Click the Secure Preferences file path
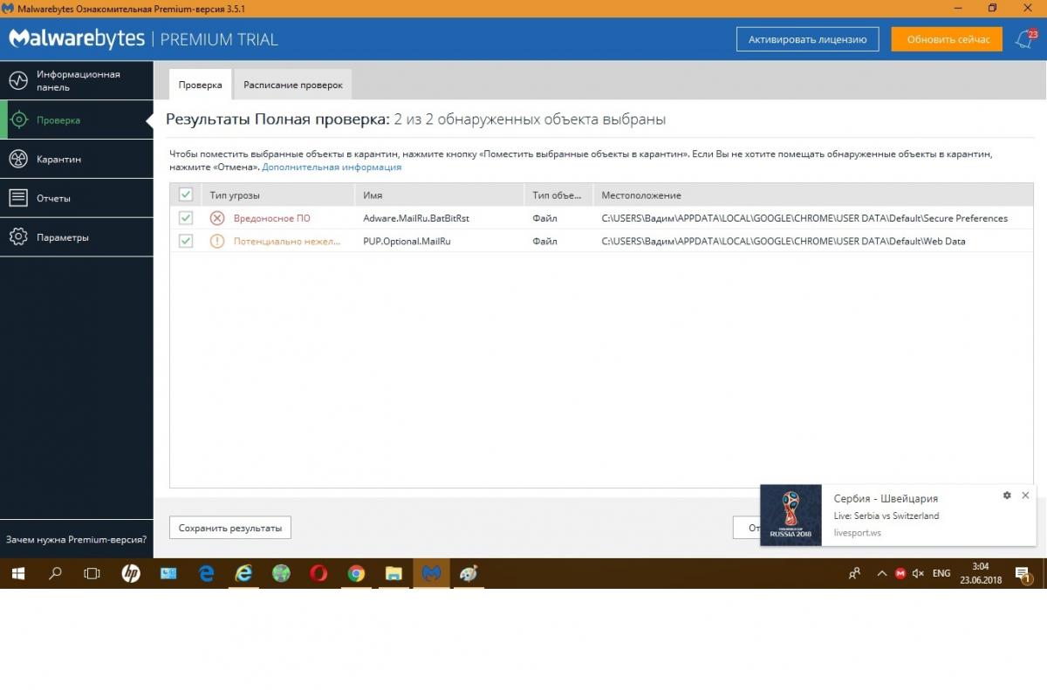The height and width of the screenshot is (690, 1047). (x=804, y=218)
